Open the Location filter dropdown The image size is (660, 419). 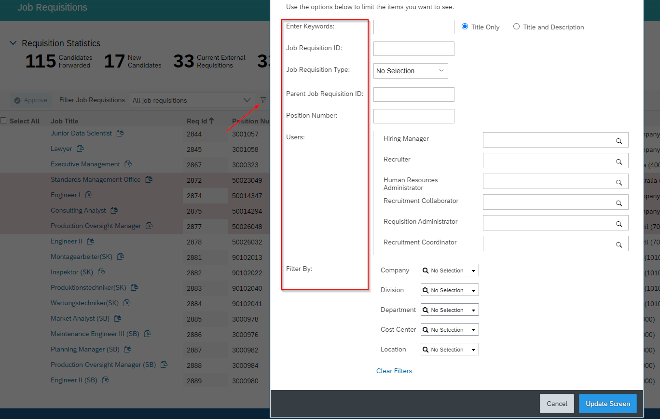450,350
